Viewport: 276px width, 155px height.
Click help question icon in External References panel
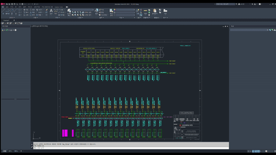point(16,30)
